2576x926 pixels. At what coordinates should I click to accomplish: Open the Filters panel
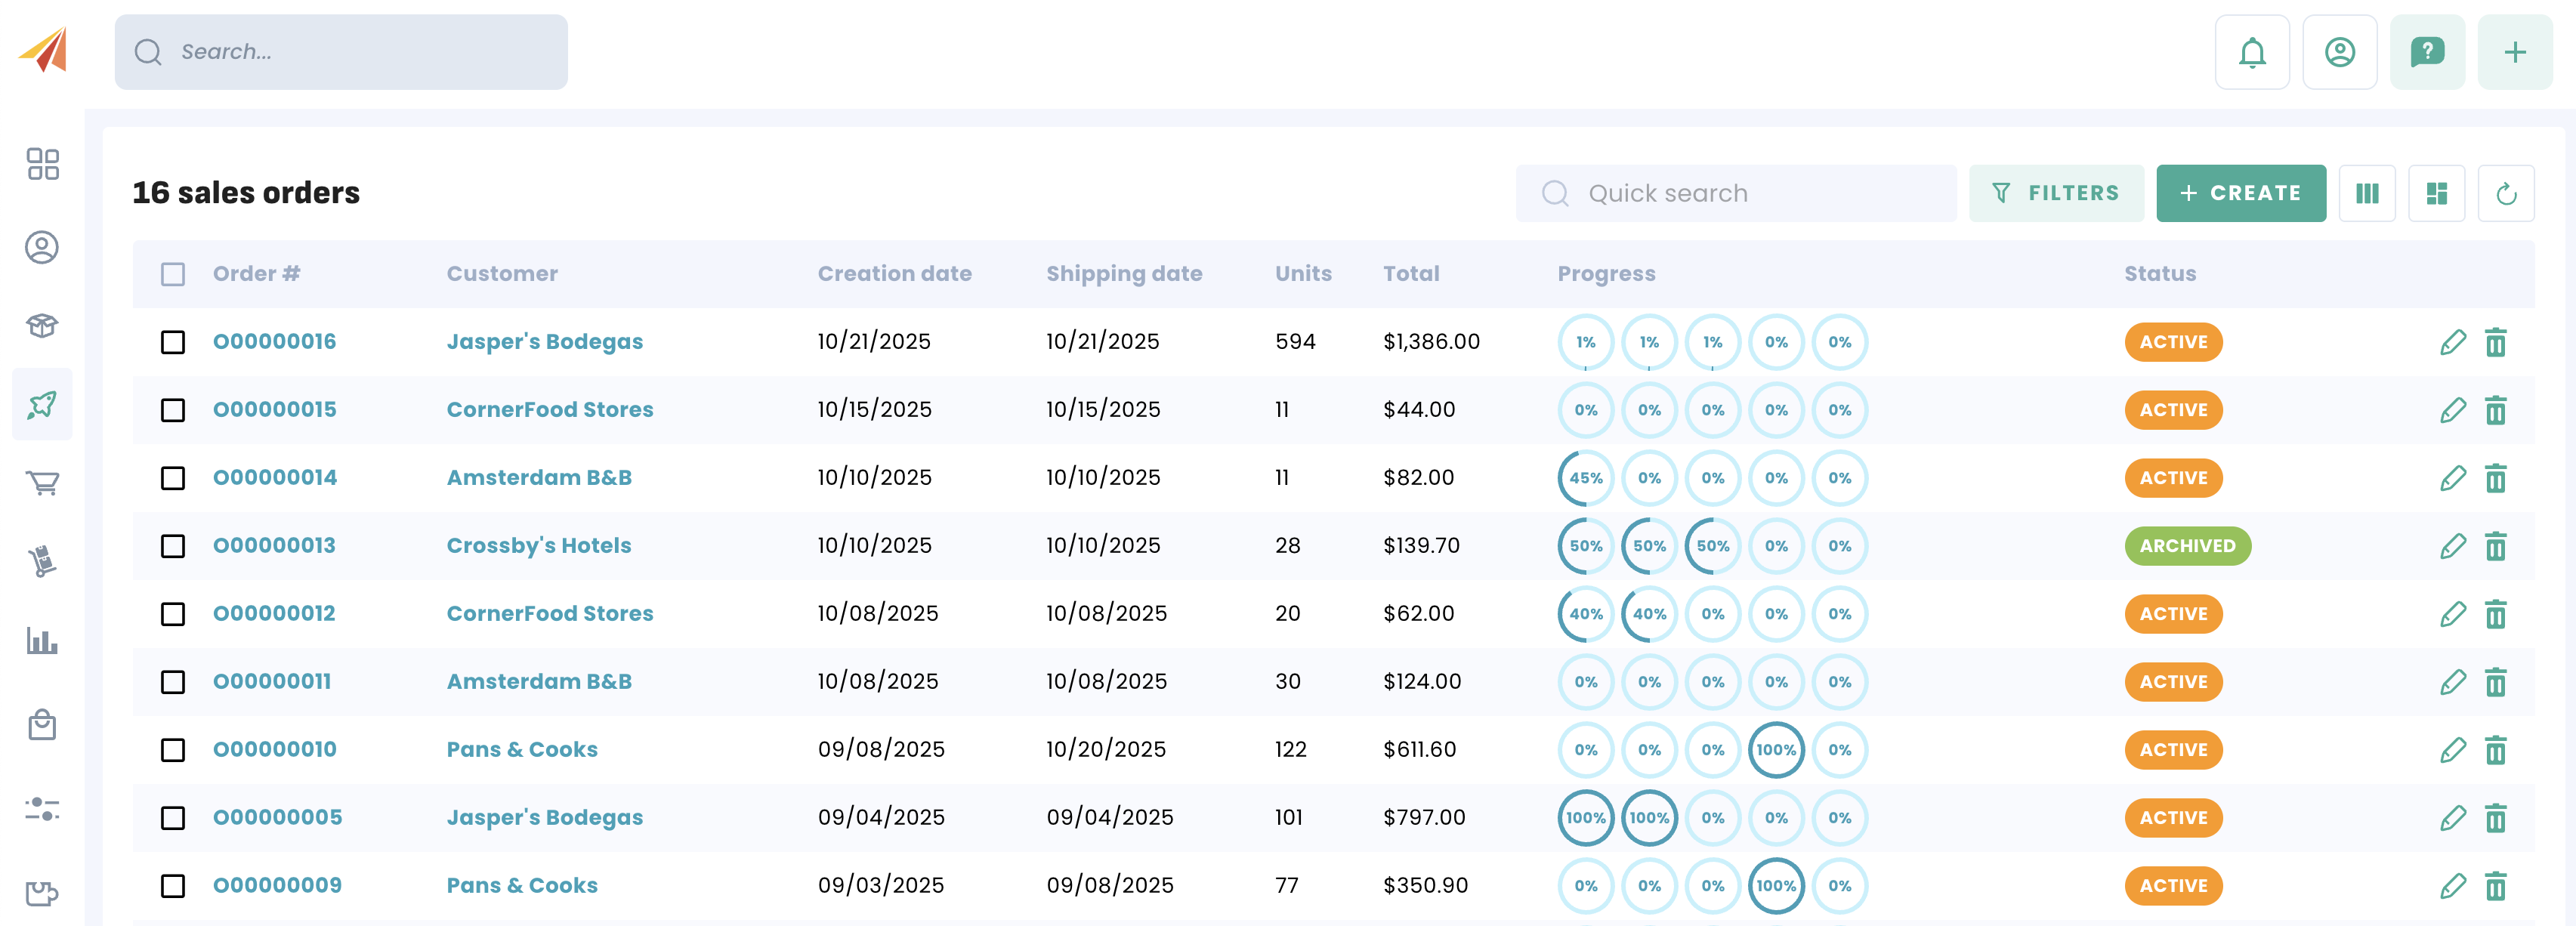point(2056,193)
